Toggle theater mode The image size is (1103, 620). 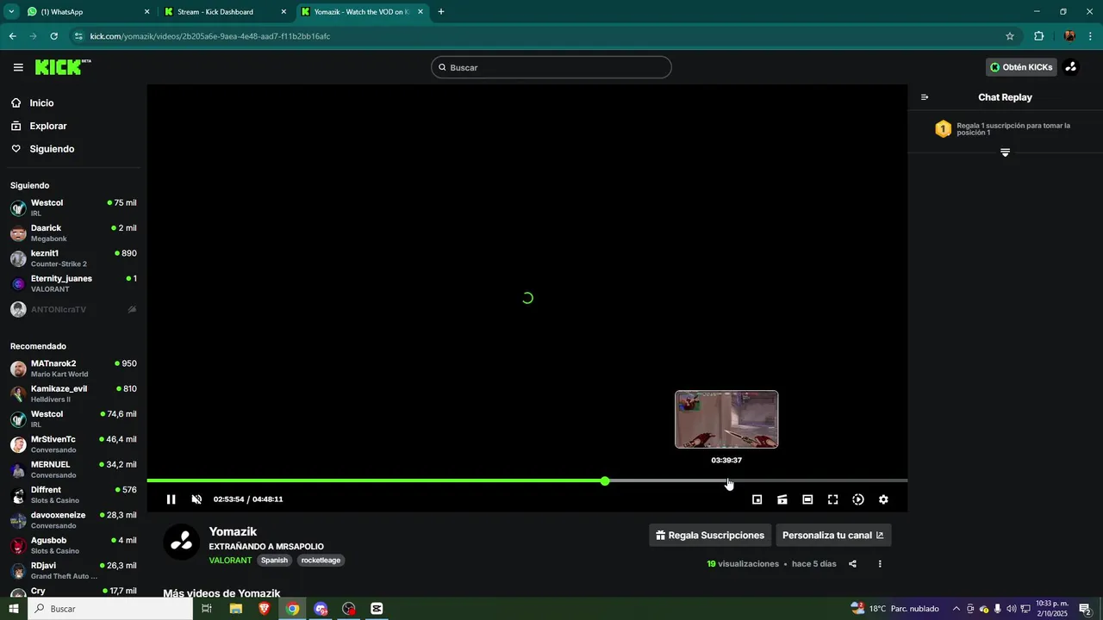(807, 499)
